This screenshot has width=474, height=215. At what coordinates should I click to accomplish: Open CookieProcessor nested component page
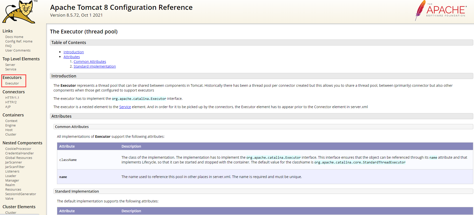point(18,149)
